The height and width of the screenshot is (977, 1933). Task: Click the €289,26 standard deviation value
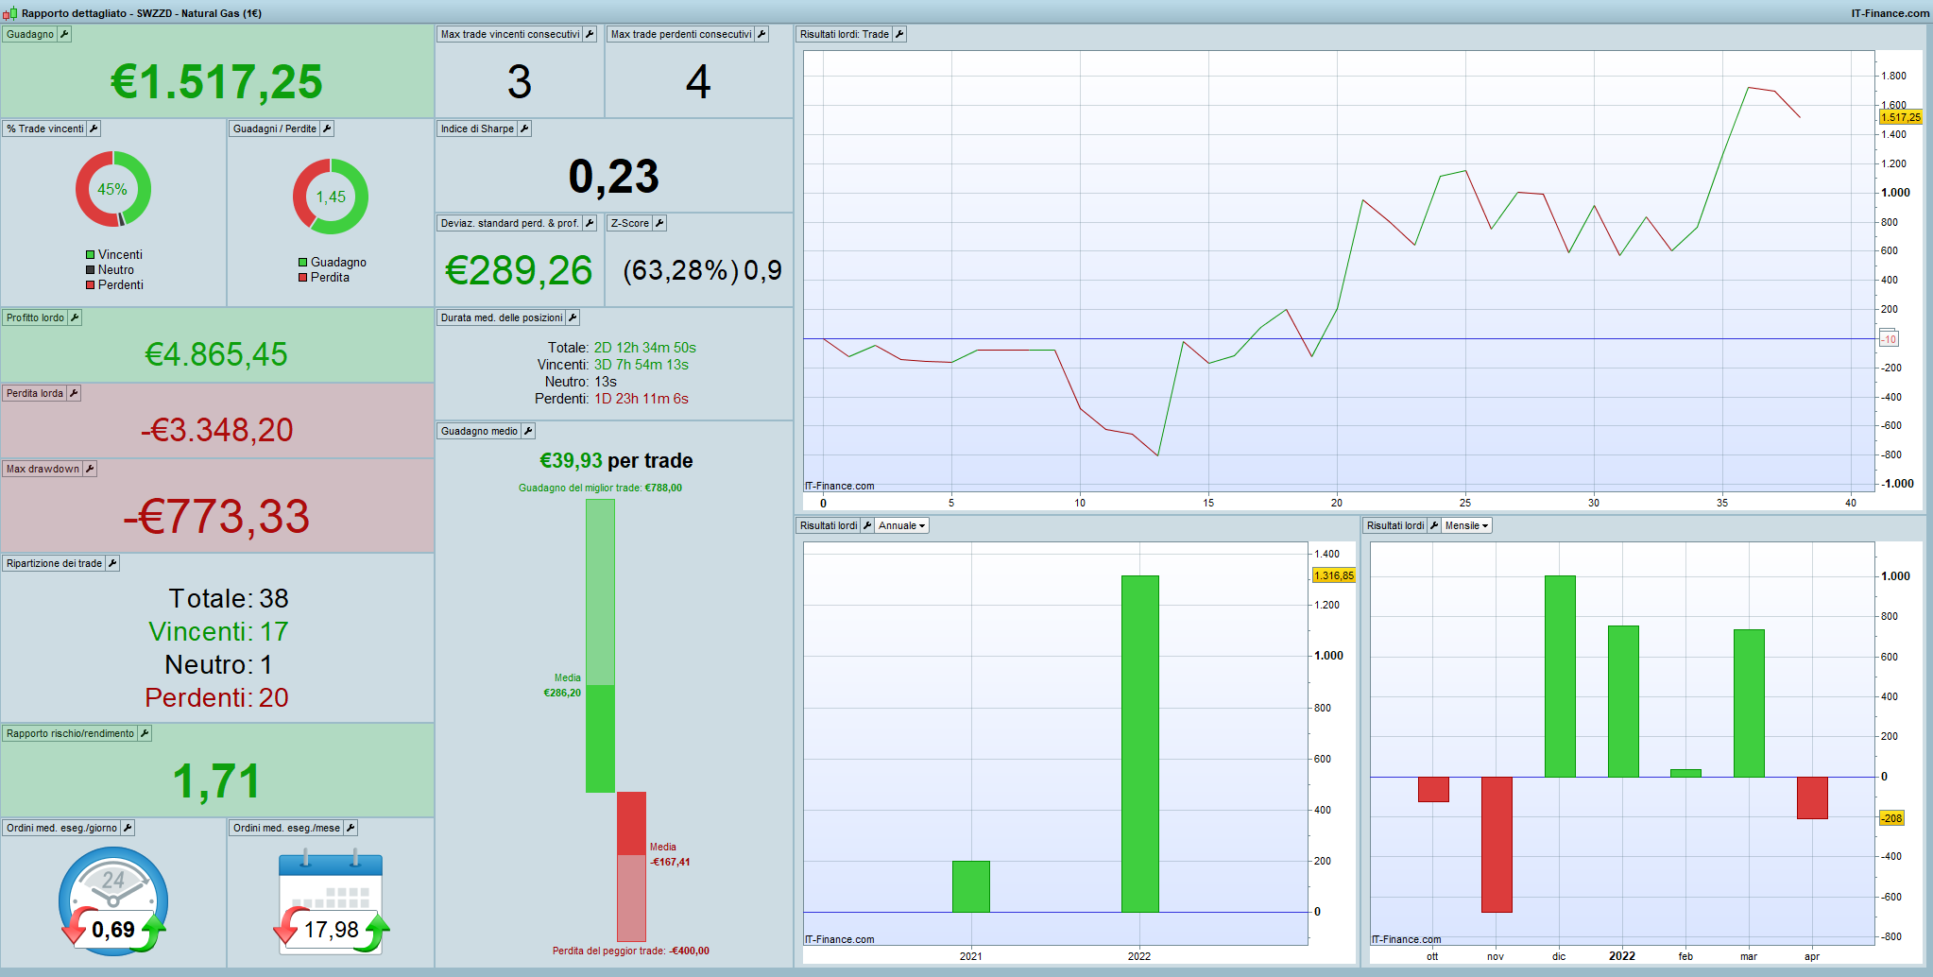519,270
